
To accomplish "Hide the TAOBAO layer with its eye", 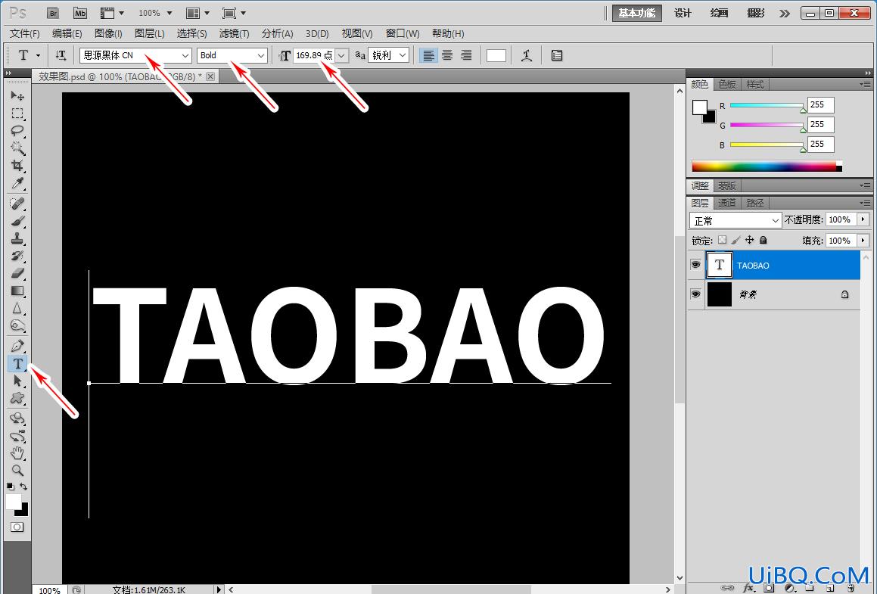I will click(696, 265).
